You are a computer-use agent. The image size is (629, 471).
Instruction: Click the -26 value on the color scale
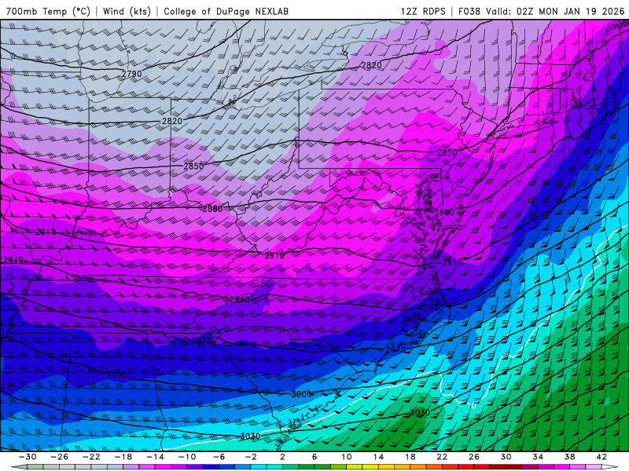click(x=60, y=457)
